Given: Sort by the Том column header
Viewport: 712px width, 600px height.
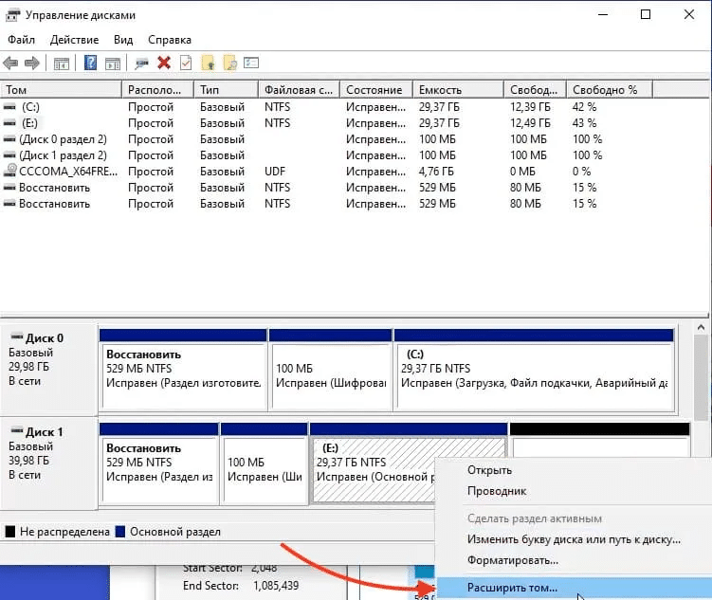Looking at the screenshot, I should click(16, 90).
